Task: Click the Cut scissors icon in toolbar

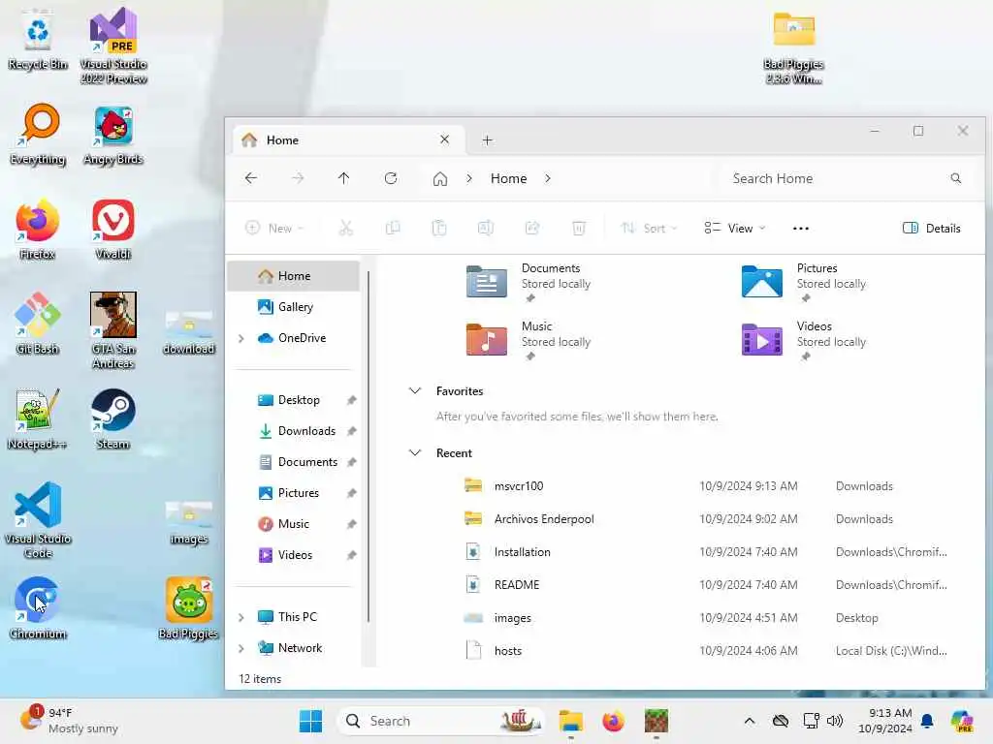Action: [x=346, y=228]
